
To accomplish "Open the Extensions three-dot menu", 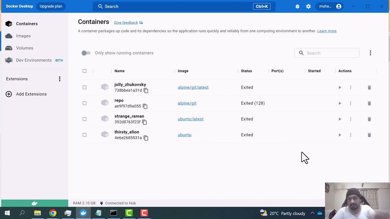I will tap(60, 79).
